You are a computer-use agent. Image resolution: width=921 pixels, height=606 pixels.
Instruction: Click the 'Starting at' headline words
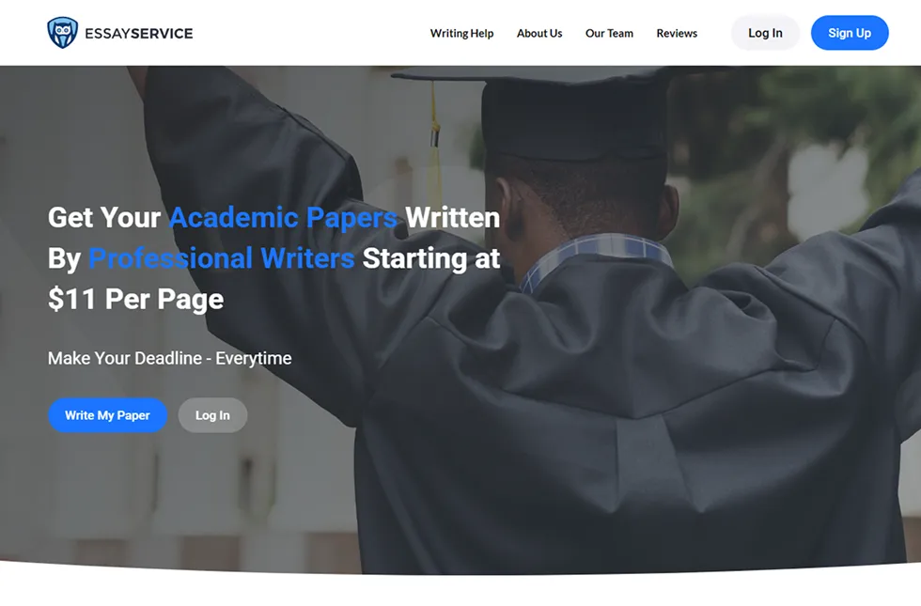coord(431,258)
